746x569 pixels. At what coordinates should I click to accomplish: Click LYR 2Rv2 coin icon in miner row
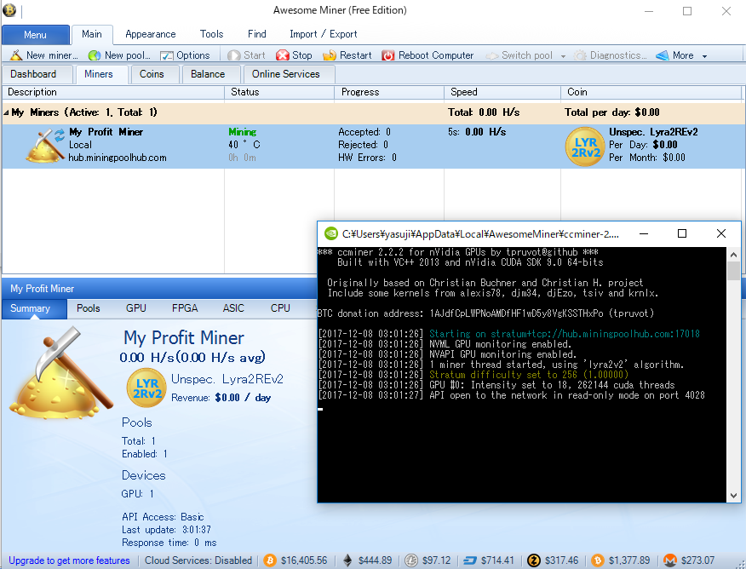pyautogui.click(x=585, y=147)
